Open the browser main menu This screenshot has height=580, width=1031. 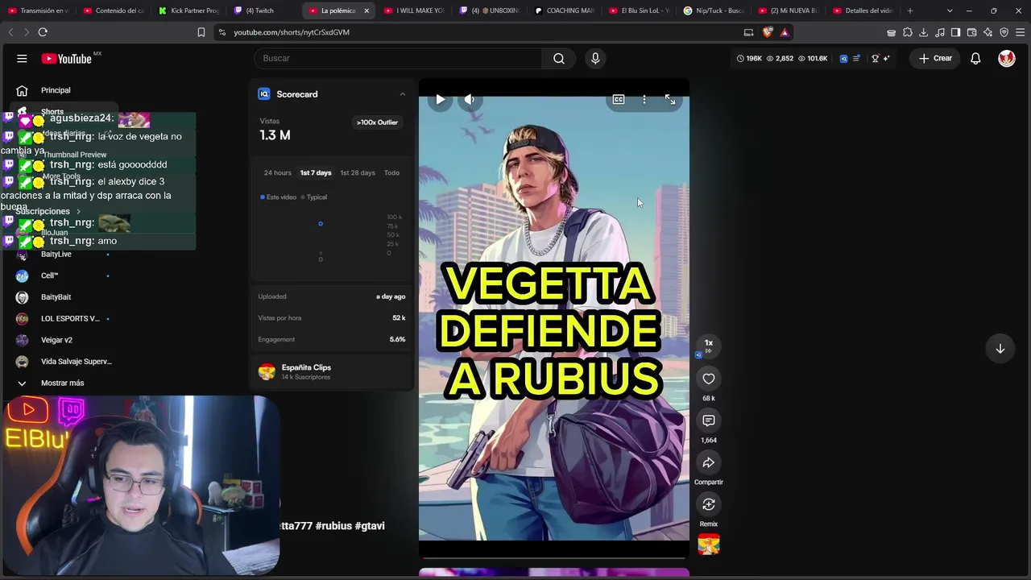tap(1020, 32)
